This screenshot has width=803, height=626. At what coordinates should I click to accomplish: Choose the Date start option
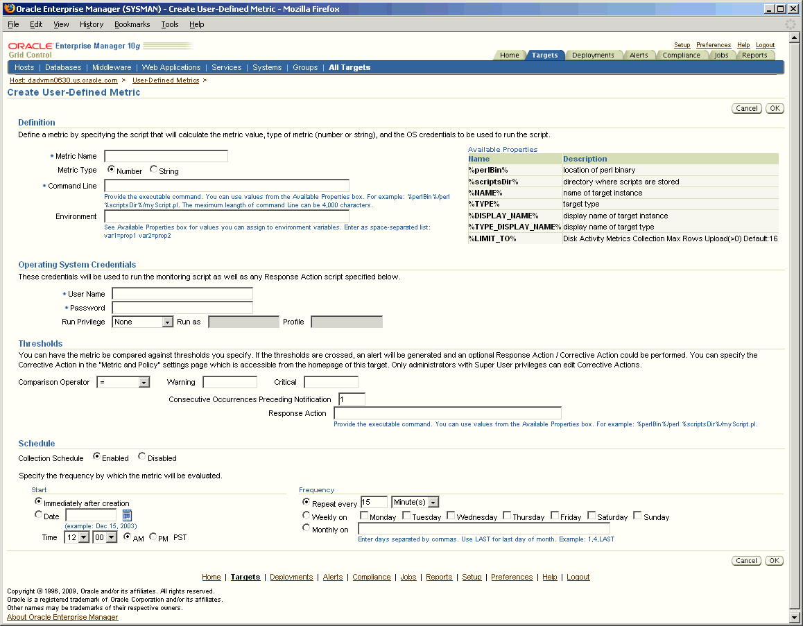point(38,515)
